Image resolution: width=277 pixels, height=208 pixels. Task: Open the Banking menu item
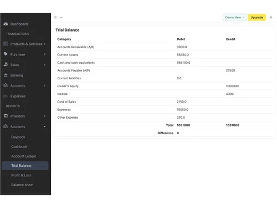tap(17, 75)
